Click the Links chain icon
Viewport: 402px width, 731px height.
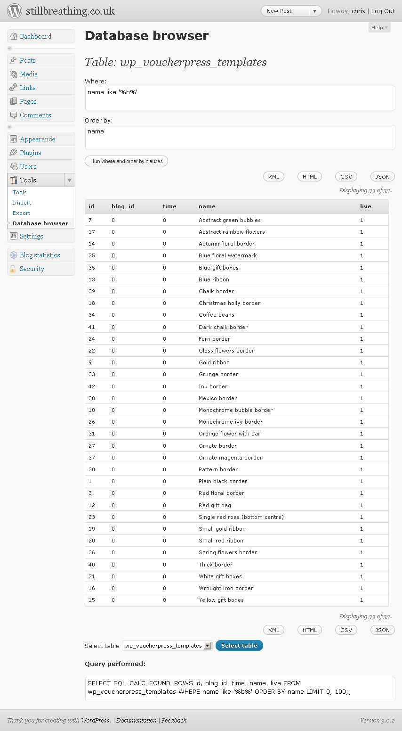point(14,88)
